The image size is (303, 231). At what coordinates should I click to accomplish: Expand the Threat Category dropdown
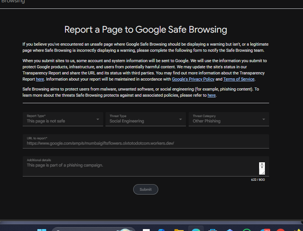pos(264,119)
